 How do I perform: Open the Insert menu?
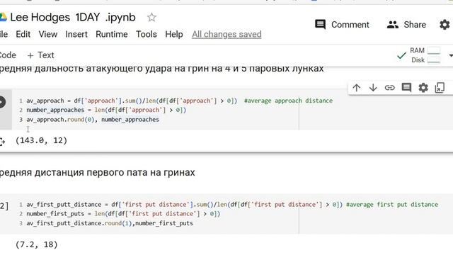tap(76, 34)
